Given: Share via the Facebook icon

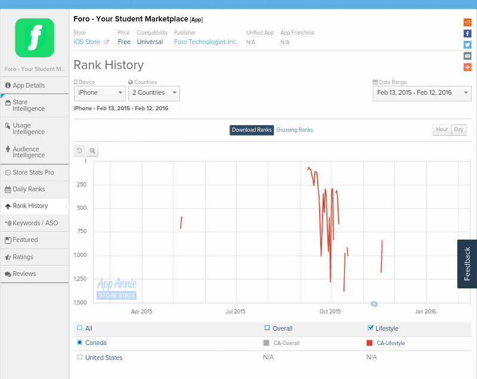Looking at the screenshot, I should (467, 33).
